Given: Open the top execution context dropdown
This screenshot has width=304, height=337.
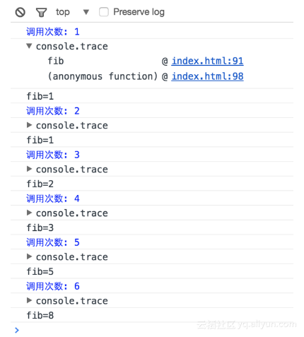Looking at the screenshot, I should 72,12.
